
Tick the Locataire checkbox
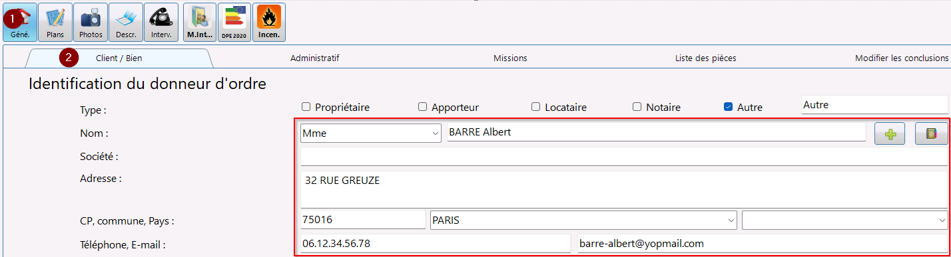point(536,107)
